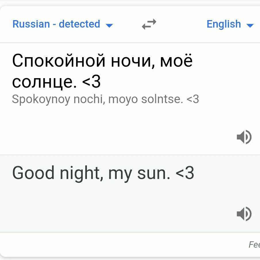Viewport: 260px width, 260px height.
Task: Click the romanization line Spokoynoy nochi
Action: point(105,99)
